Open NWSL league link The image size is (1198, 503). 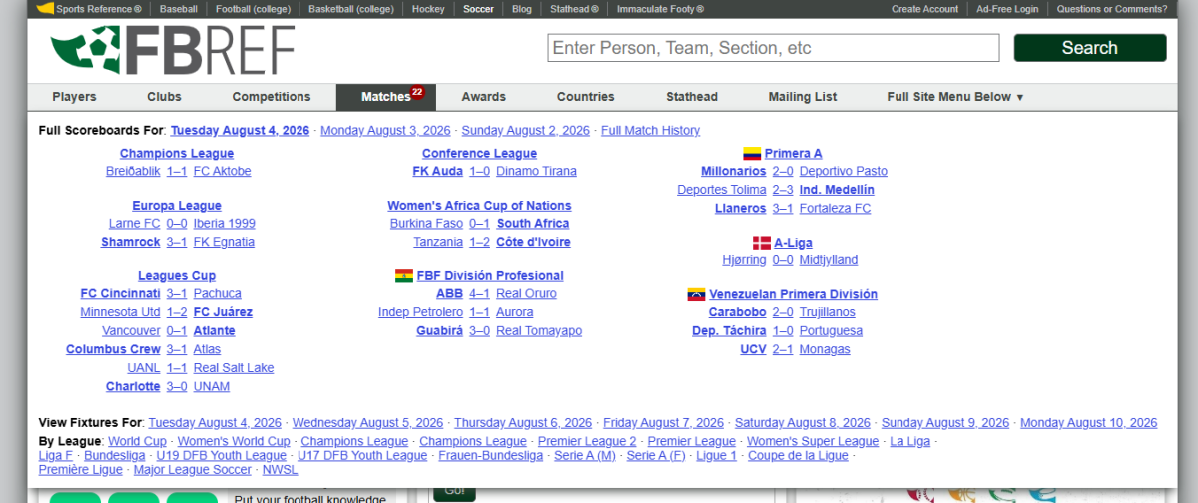pyautogui.click(x=281, y=470)
